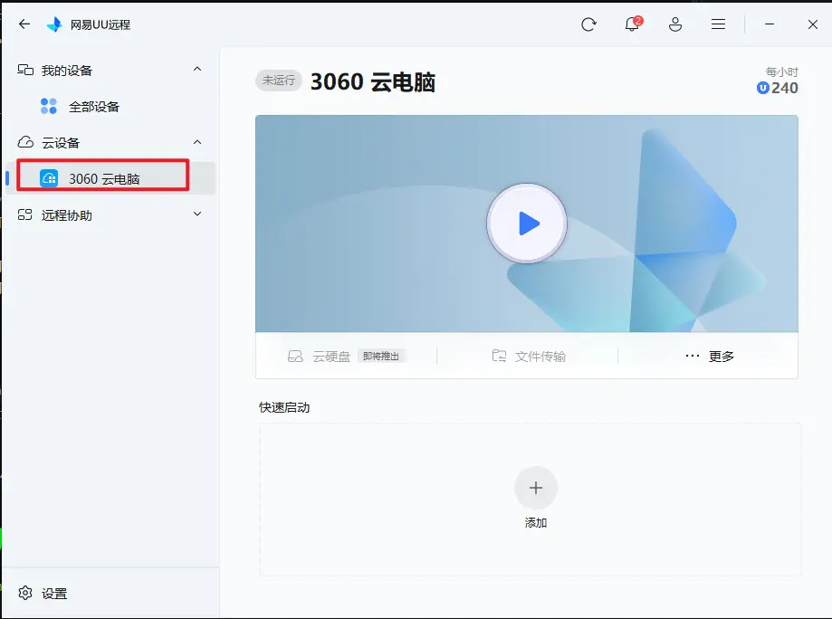Click the 网易UU远程 app logo
Image resolution: width=832 pixels, height=619 pixels.
click(x=54, y=24)
